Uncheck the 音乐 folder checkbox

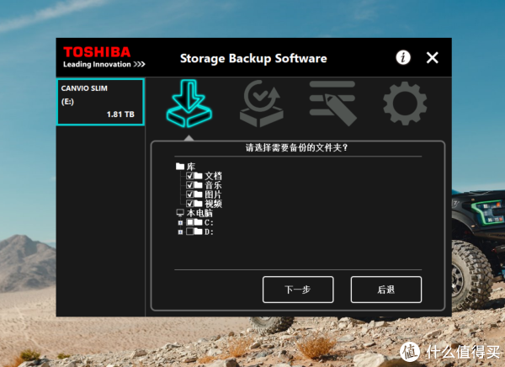[189, 185]
